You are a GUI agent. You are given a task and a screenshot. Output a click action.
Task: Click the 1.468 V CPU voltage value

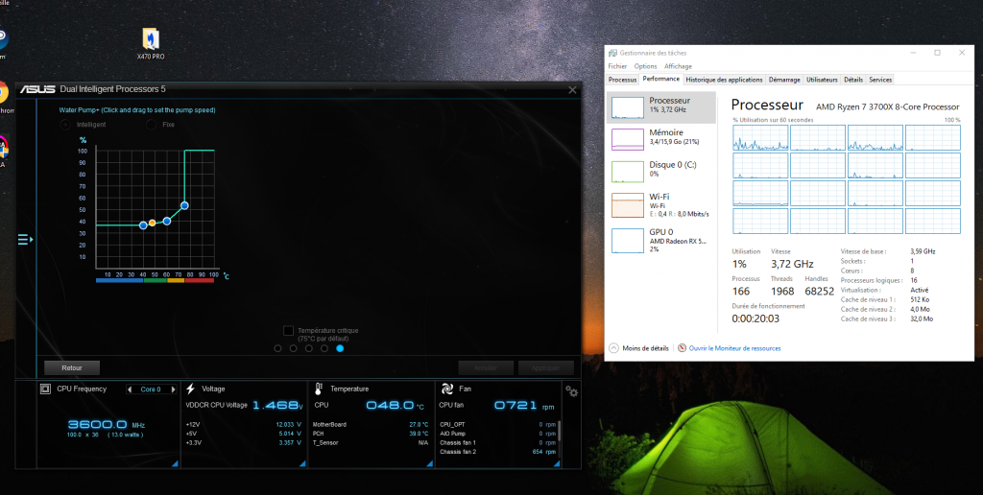click(277, 406)
